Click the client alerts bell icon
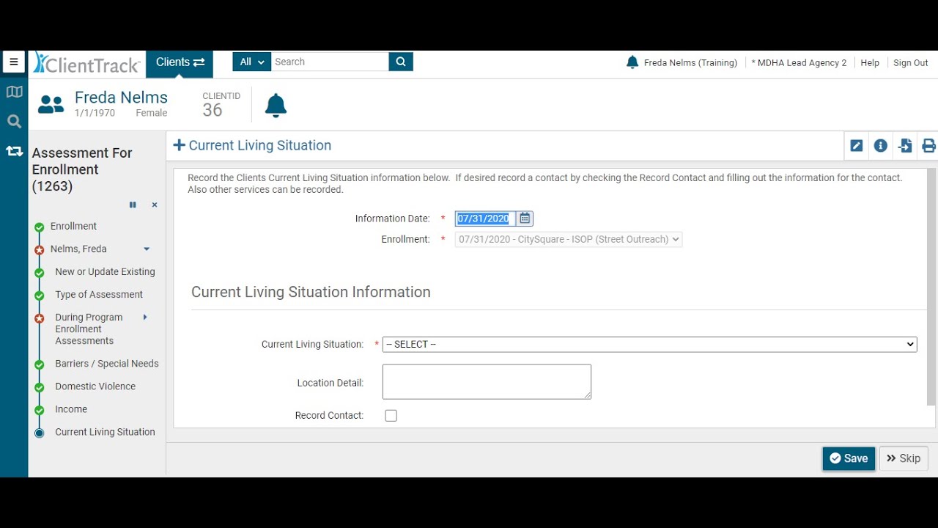Screen dimensions: 938x528 (276, 106)
